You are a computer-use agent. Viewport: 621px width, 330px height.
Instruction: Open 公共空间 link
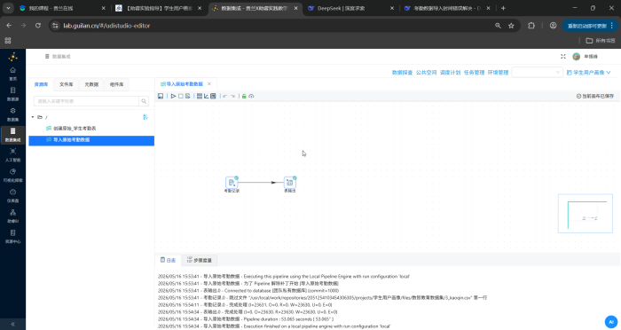point(426,73)
